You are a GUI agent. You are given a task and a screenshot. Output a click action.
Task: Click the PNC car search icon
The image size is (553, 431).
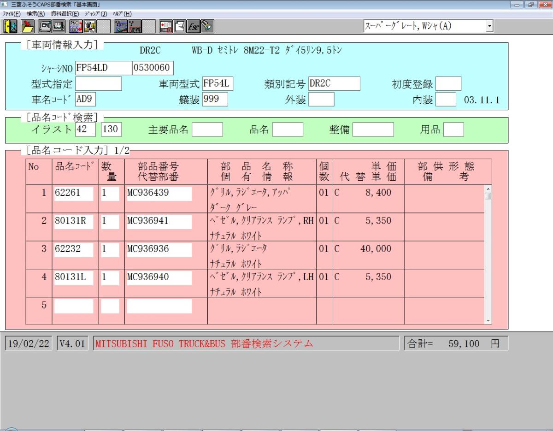[x=75, y=26]
